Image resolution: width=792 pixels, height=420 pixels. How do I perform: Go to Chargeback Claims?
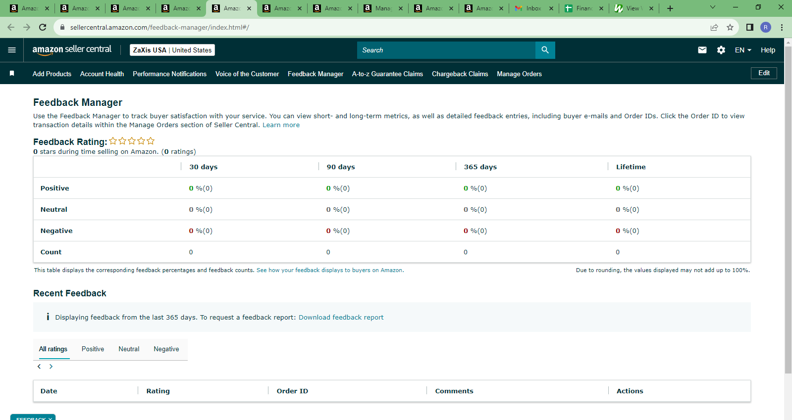pyautogui.click(x=460, y=74)
